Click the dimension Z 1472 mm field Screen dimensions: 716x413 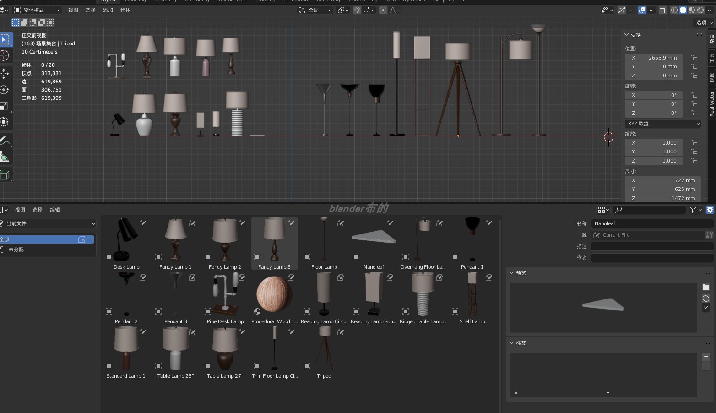(663, 198)
